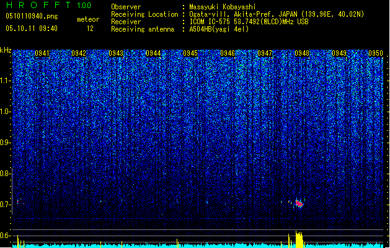Click the HROFFT 1.0.0 title text

click(x=49, y=5)
